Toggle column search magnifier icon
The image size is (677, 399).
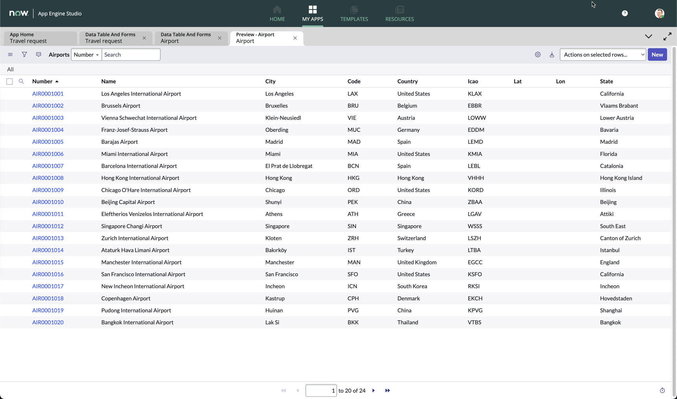click(21, 81)
